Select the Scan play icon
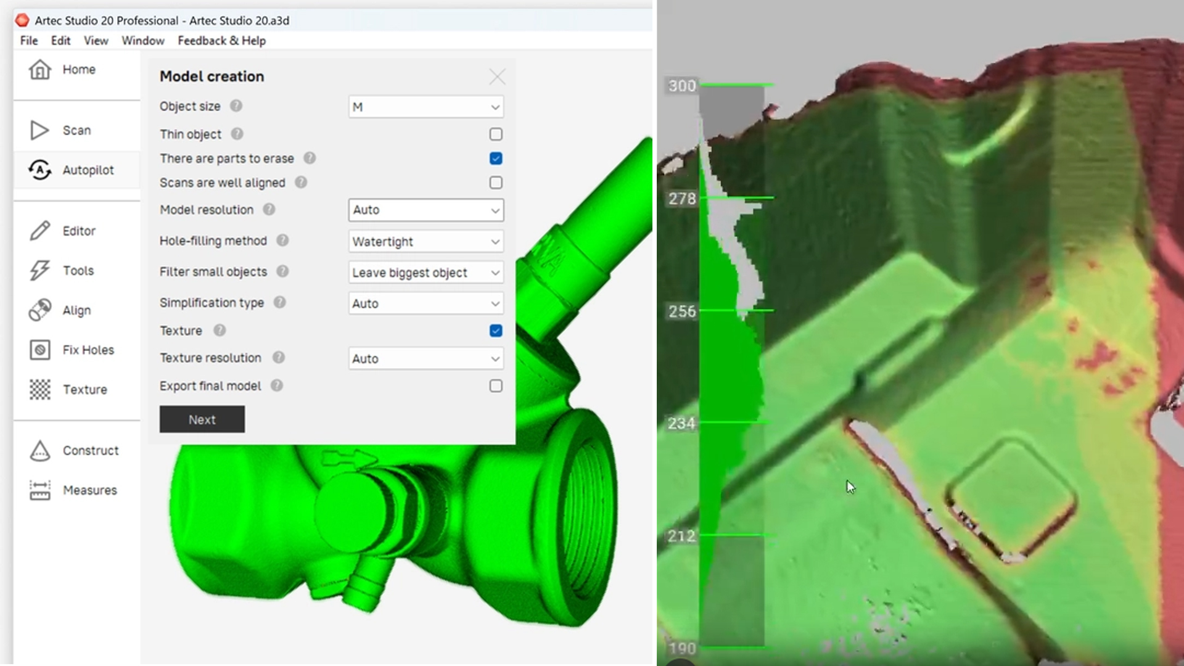Screen dimensions: 1184x666 coord(39,130)
